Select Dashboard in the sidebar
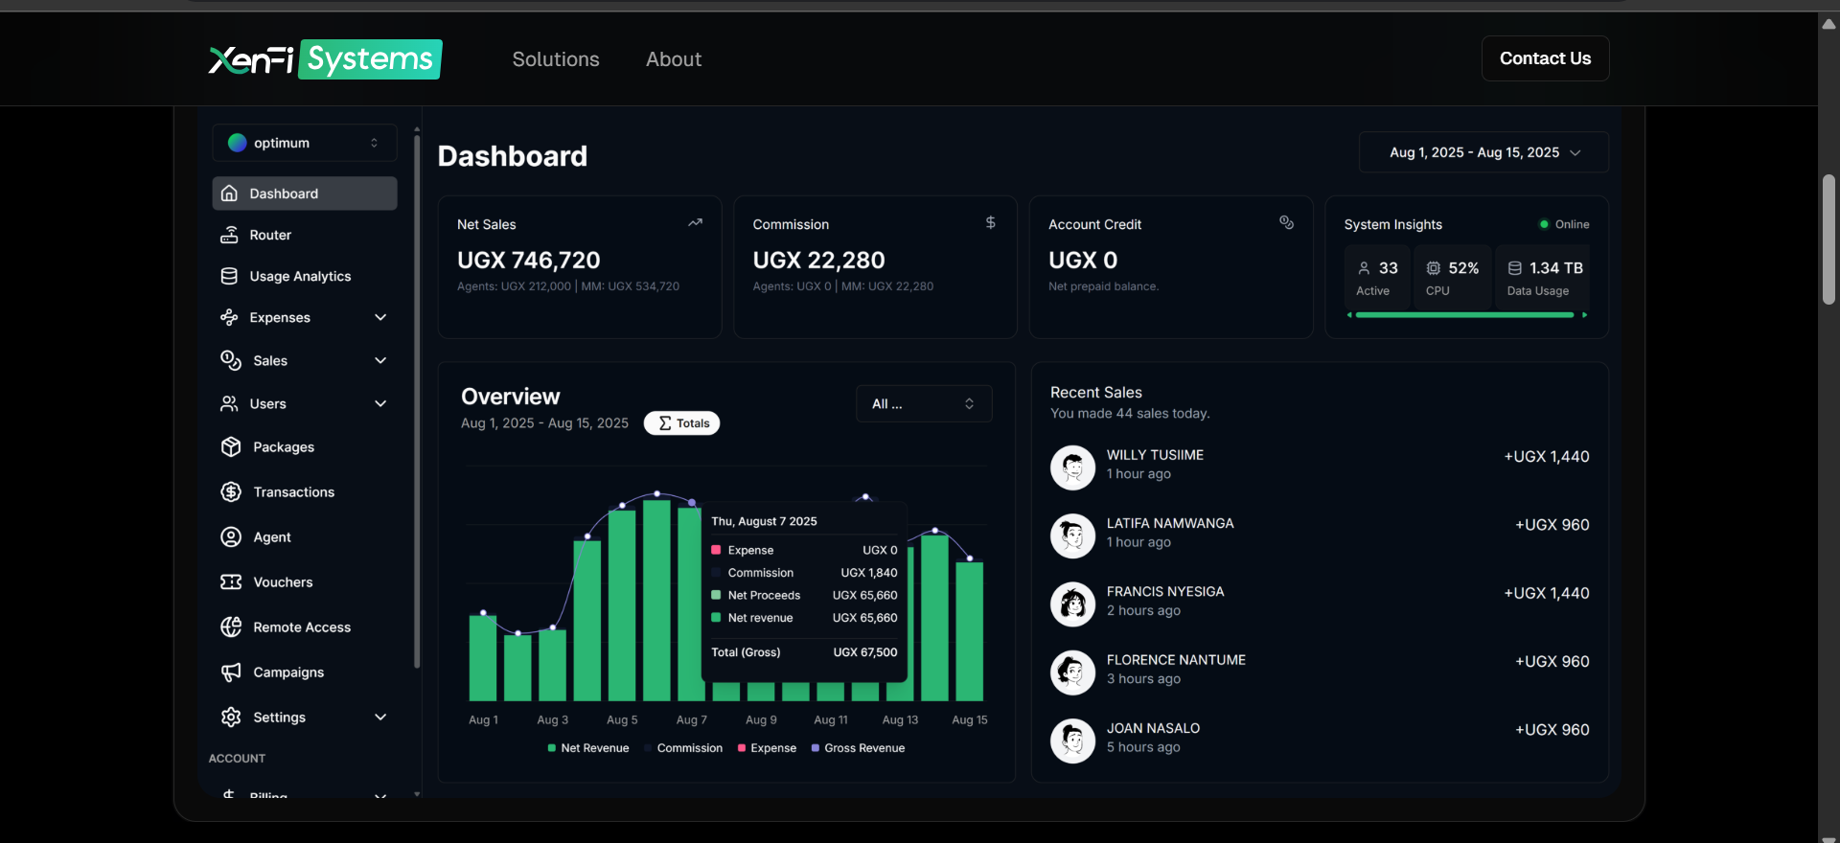 click(x=305, y=194)
